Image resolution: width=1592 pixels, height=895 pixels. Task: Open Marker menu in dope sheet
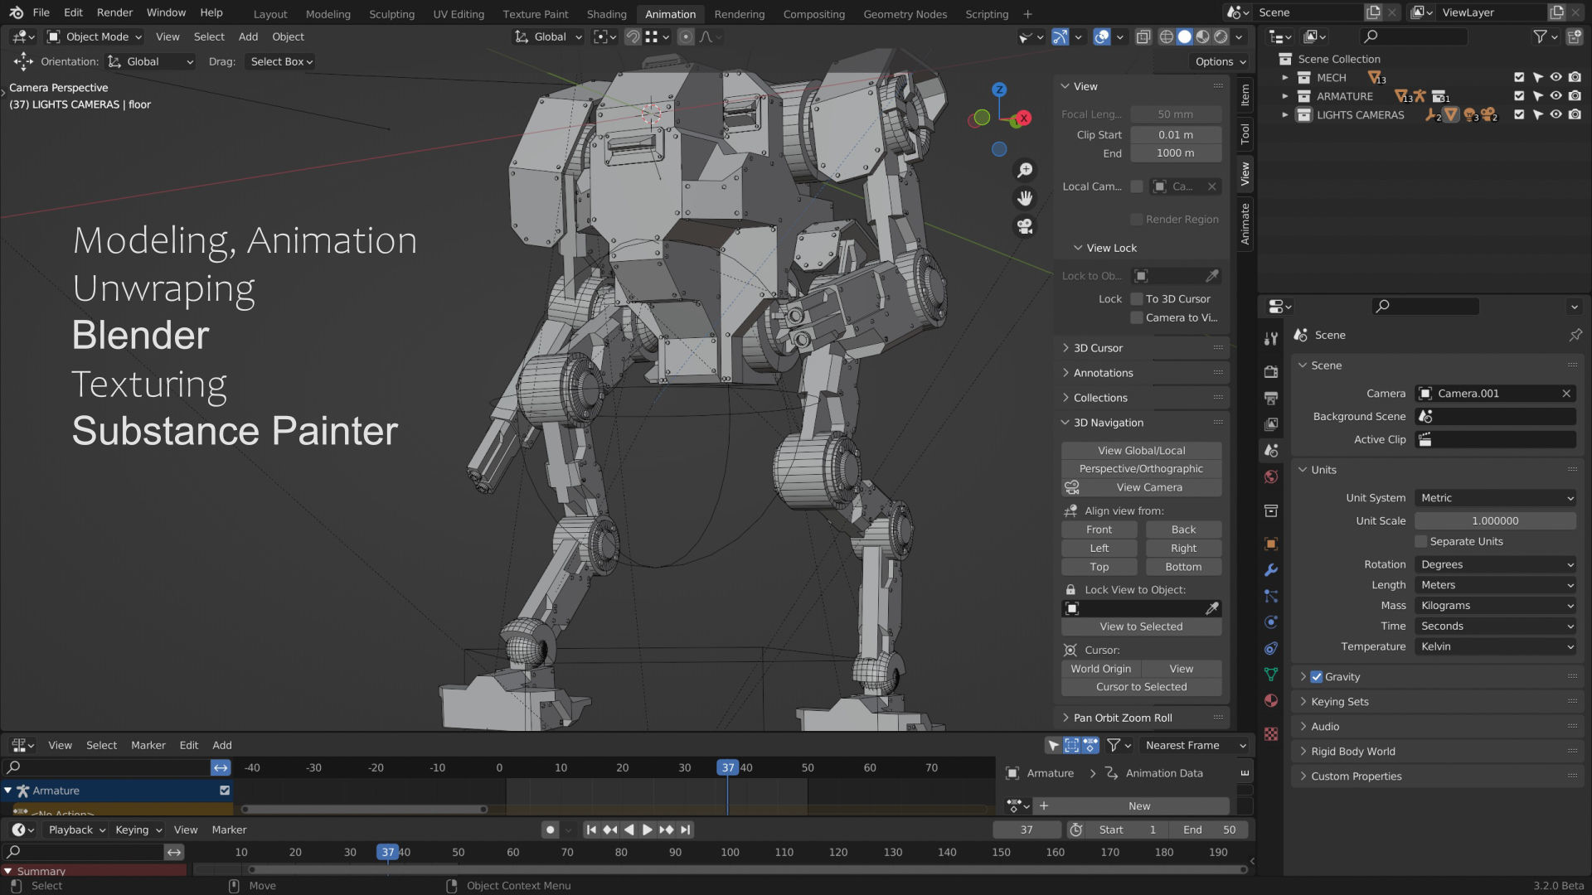[x=148, y=745]
